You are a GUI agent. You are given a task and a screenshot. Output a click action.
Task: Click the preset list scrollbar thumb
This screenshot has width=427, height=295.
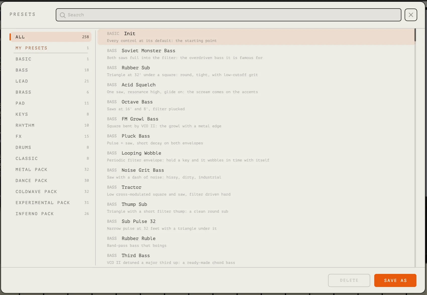click(x=415, y=35)
